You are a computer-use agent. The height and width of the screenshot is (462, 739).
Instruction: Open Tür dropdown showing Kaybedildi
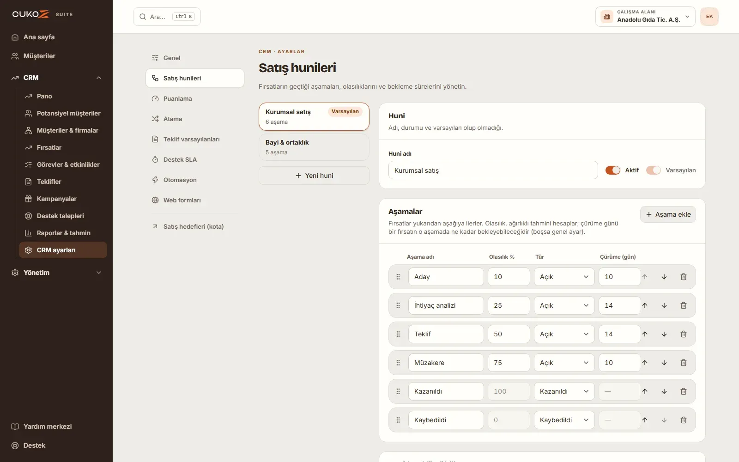(564, 420)
